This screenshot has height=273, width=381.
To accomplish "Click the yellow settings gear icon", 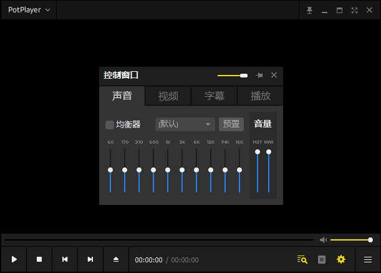I will [341, 259].
